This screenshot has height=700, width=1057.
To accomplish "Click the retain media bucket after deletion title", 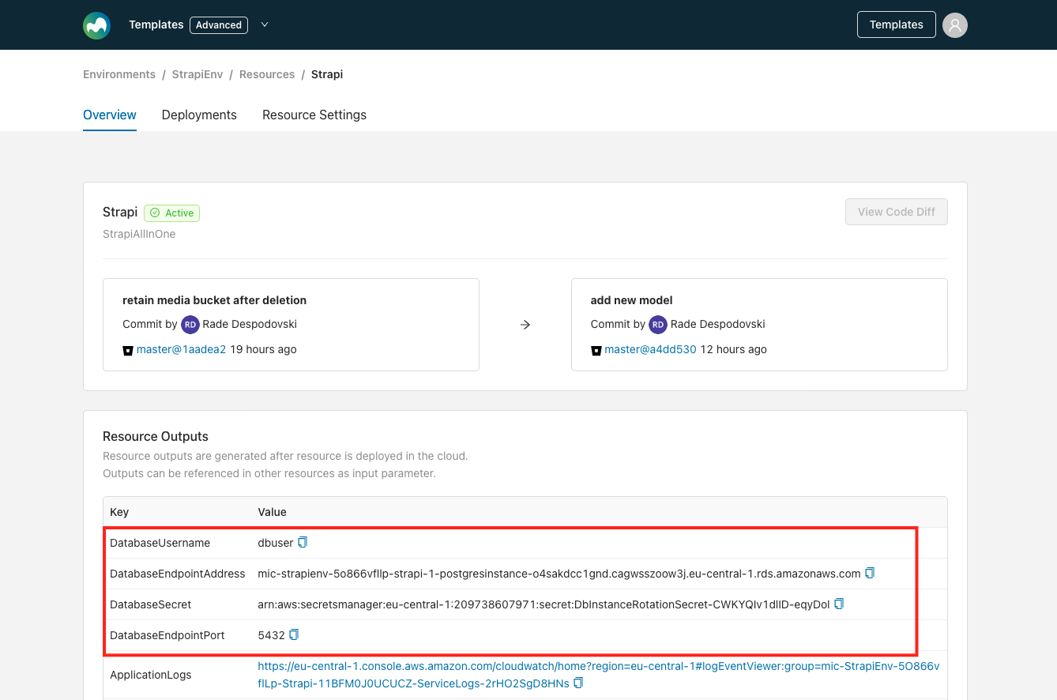I will tap(214, 300).
